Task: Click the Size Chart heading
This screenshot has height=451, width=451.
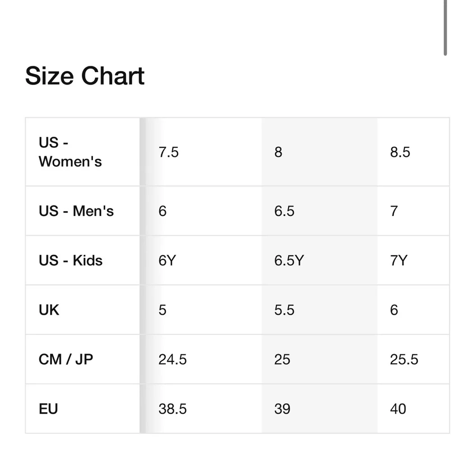Action: 85,76
